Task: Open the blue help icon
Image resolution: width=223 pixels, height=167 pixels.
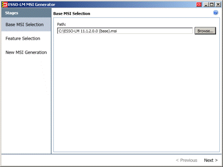Action: click(x=216, y=13)
